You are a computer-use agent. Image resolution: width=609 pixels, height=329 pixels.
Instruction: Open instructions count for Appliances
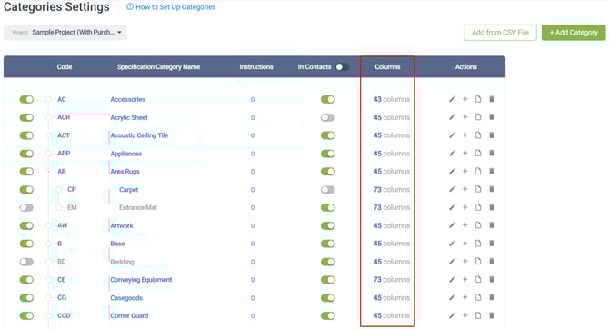(253, 154)
